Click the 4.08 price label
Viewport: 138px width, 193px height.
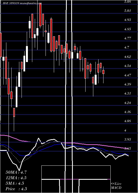pos(128,121)
